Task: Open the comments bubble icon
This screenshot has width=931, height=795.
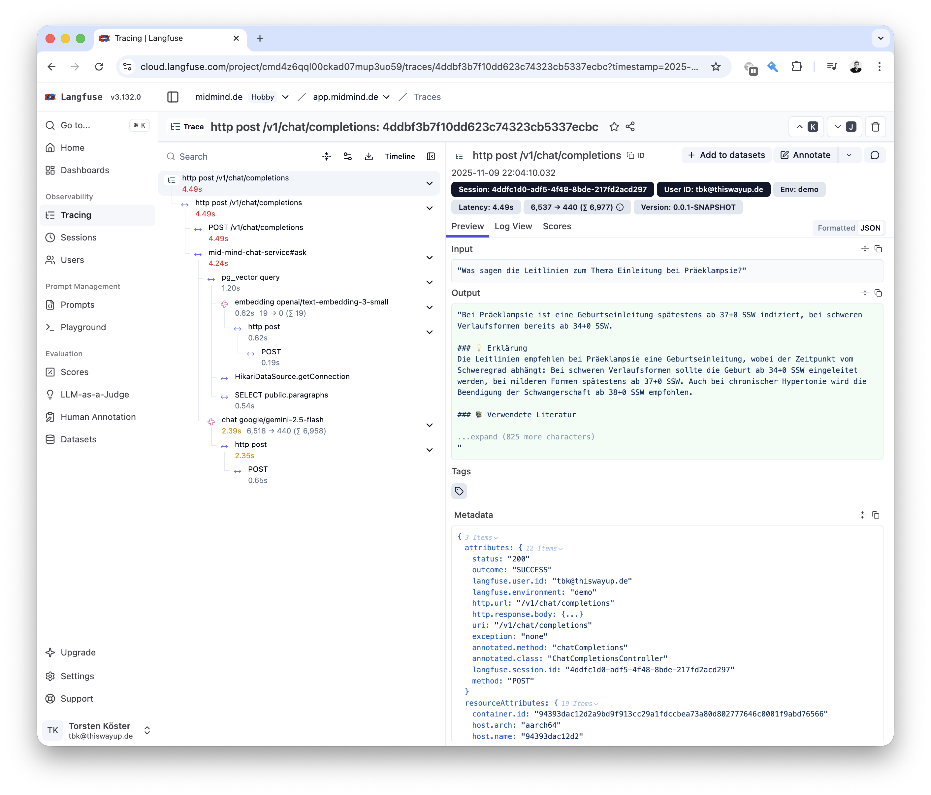Action: (x=874, y=155)
